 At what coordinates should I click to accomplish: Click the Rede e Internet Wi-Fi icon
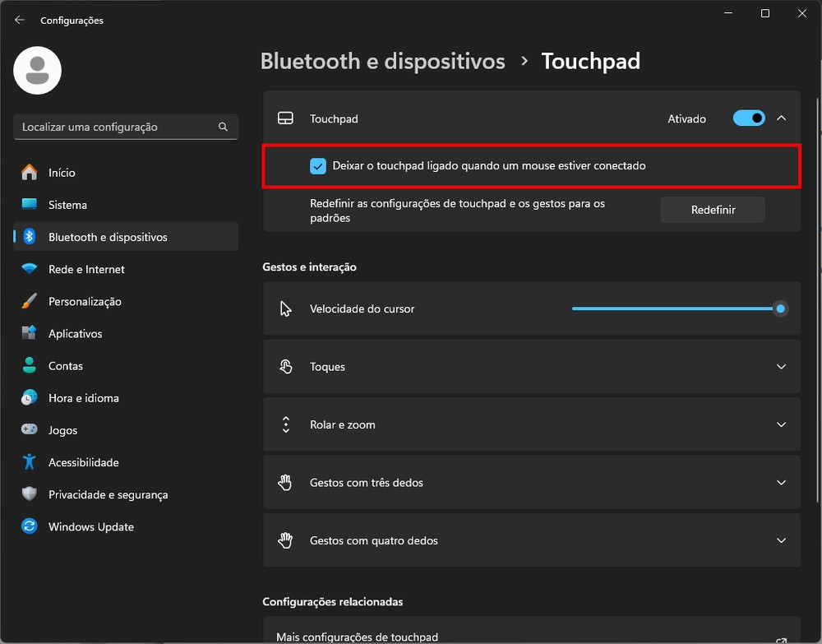30,269
